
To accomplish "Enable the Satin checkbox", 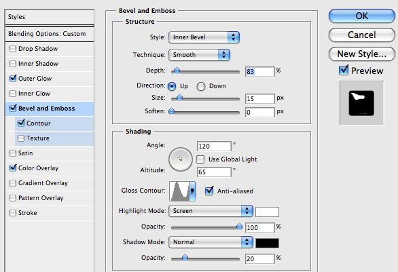I will 13,153.
